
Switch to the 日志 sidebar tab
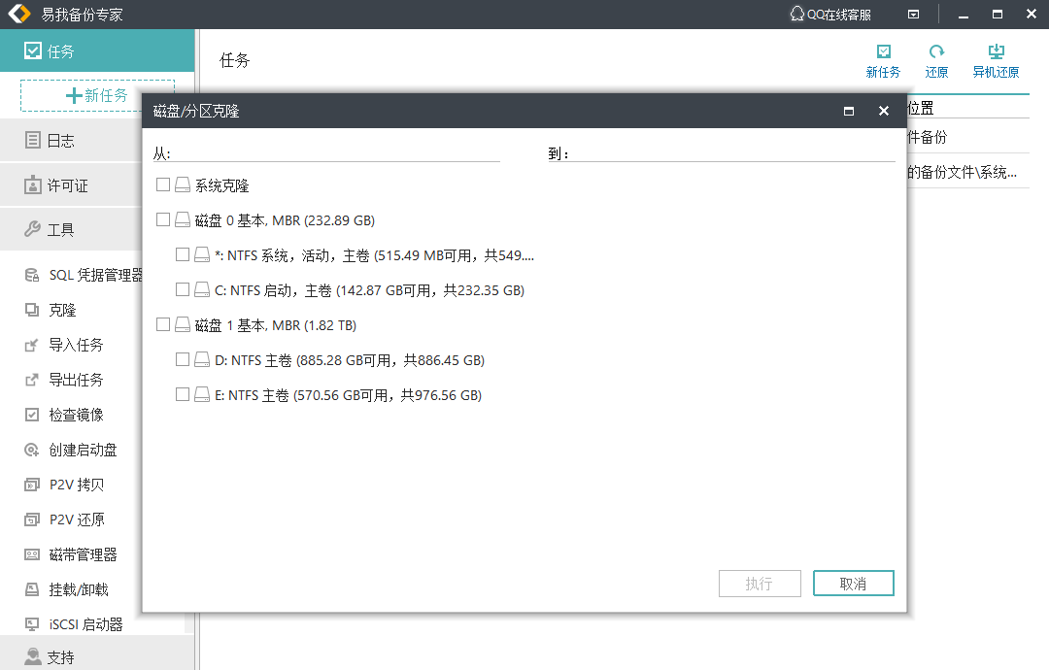click(x=60, y=141)
